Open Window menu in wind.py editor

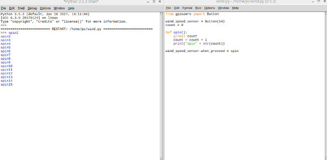tap(223, 8)
